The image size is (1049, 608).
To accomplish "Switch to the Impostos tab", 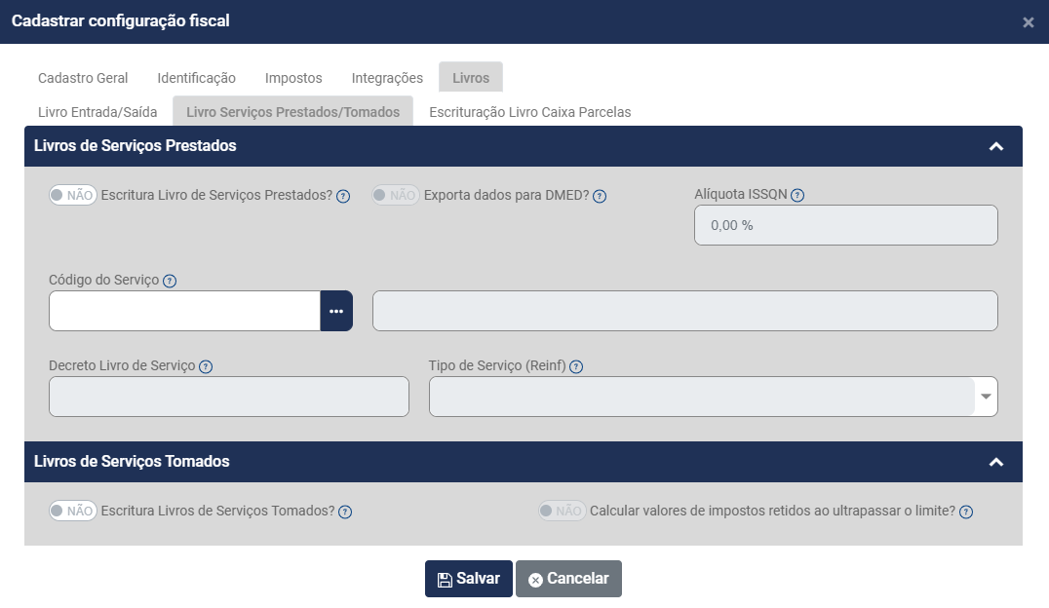I will click(293, 78).
